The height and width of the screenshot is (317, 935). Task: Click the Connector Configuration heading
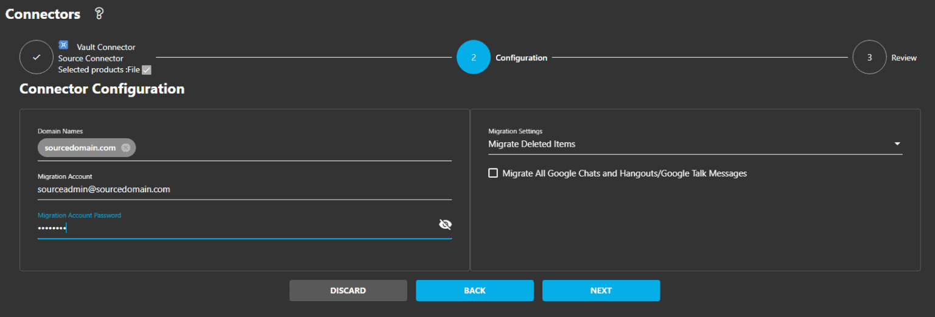coord(102,89)
